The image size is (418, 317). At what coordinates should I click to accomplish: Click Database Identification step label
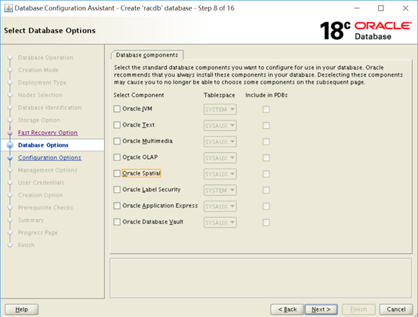click(x=50, y=108)
